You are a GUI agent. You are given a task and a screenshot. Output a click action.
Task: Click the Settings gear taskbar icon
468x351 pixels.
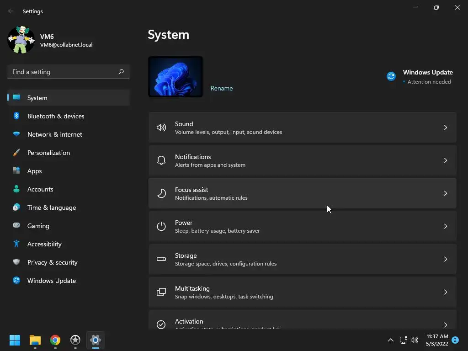pos(96,340)
